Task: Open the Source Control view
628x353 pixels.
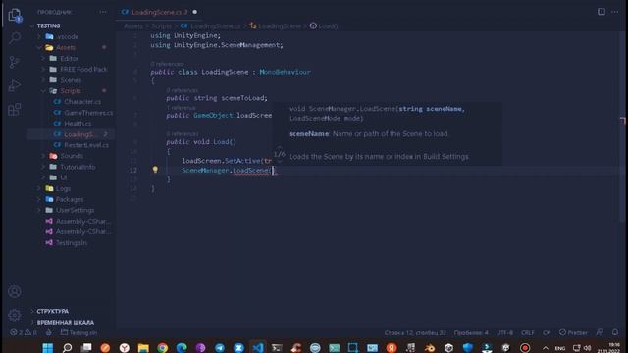Action: point(15,62)
